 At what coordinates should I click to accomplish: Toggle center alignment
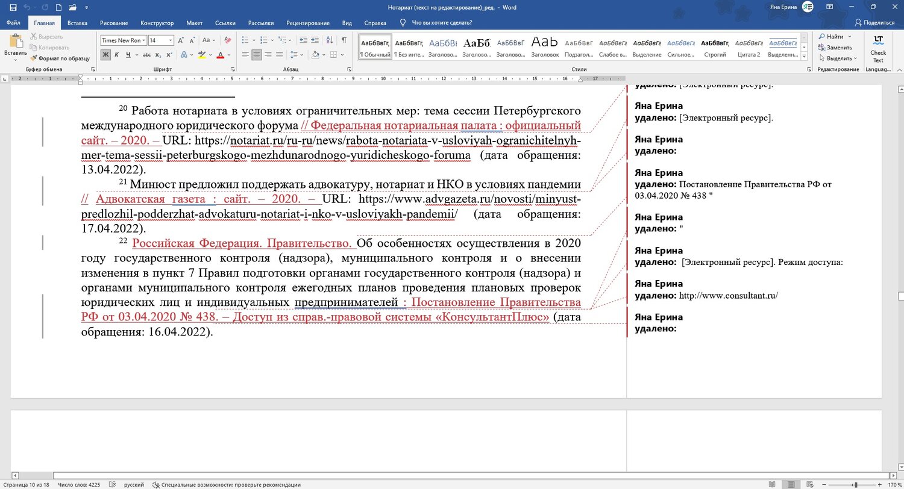point(257,55)
